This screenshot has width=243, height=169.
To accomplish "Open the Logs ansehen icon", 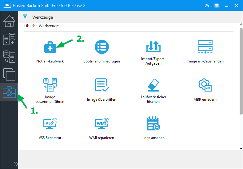I will pos(153,123).
